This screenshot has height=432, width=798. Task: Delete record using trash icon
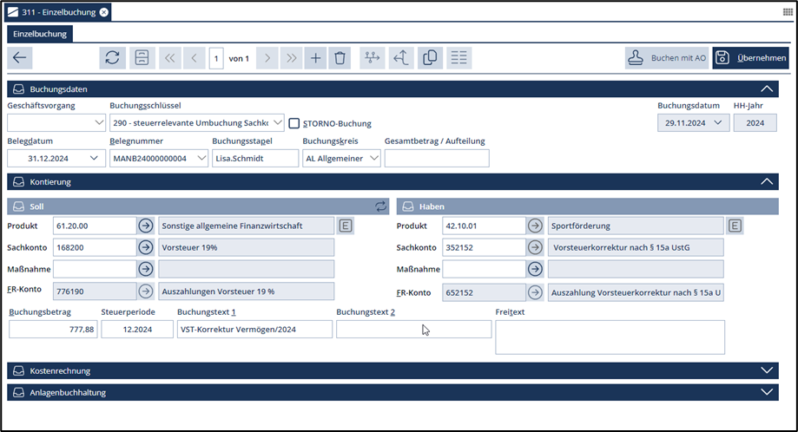pos(340,58)
